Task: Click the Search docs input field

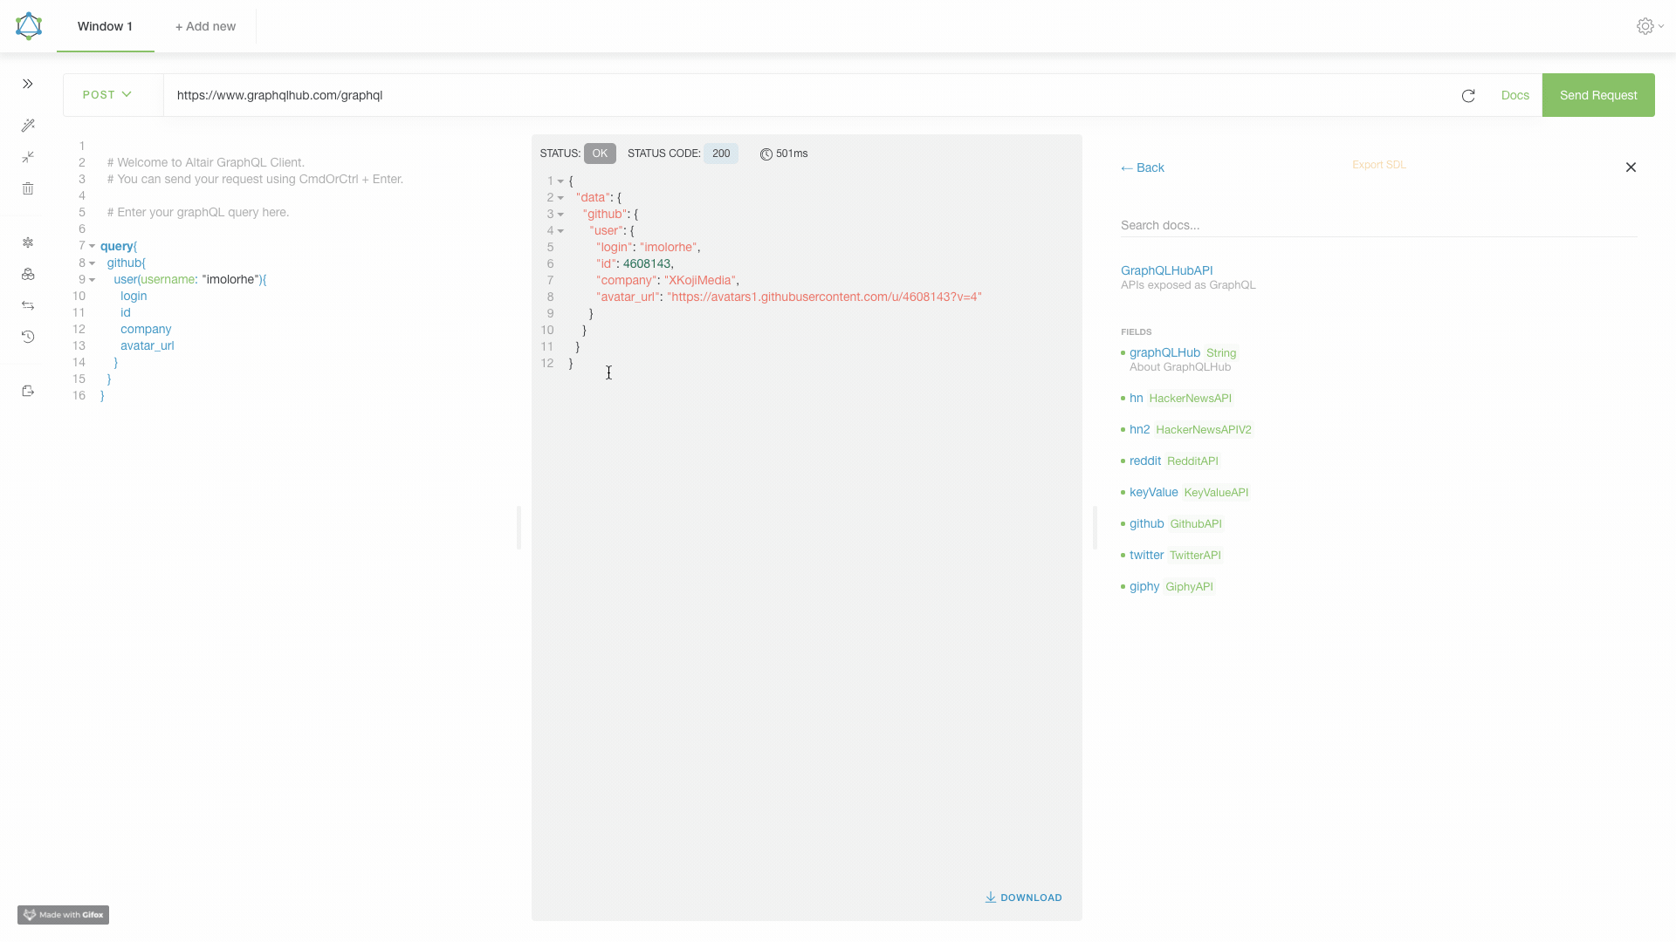Action: pos(1377,225)
